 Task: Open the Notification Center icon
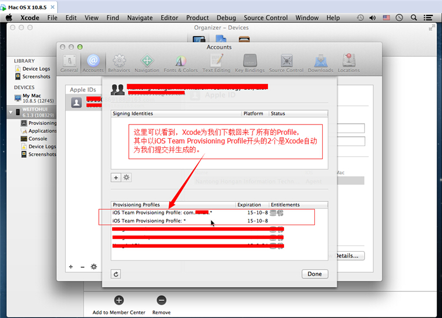tap(428, 18)
